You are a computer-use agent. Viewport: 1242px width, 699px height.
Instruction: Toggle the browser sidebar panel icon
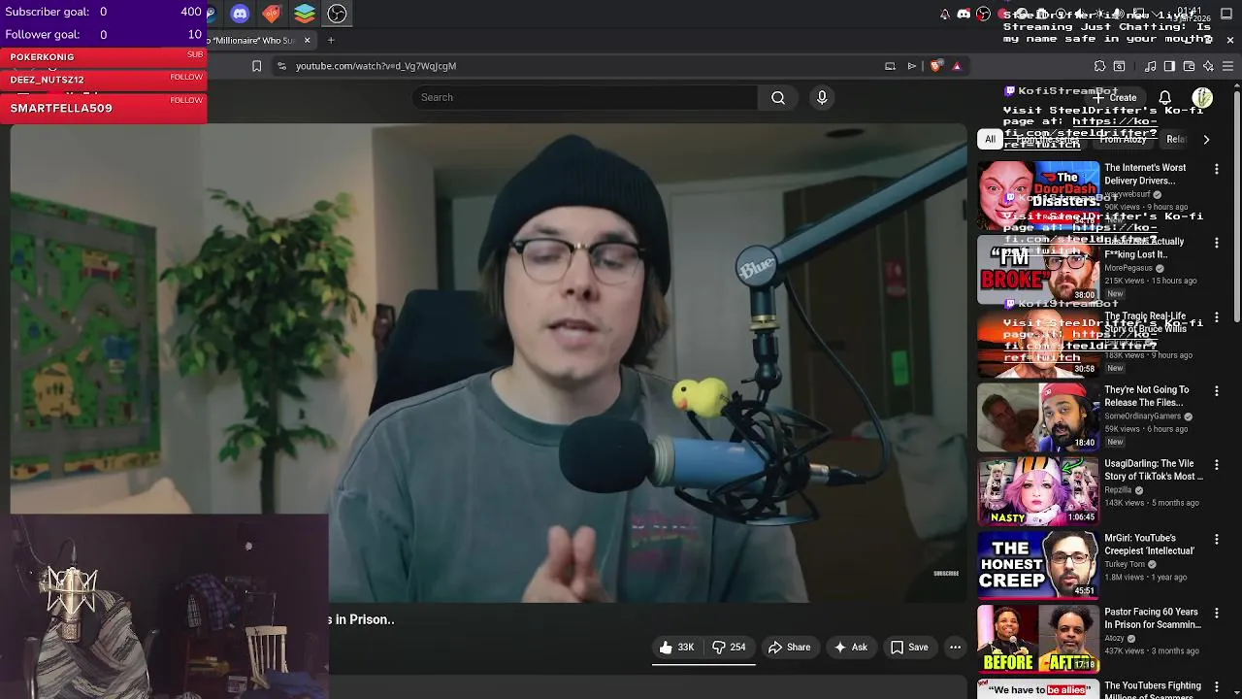(1169, 66)
